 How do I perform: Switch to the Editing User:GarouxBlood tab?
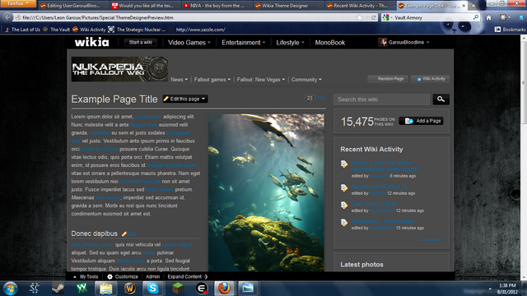point(73,6)
